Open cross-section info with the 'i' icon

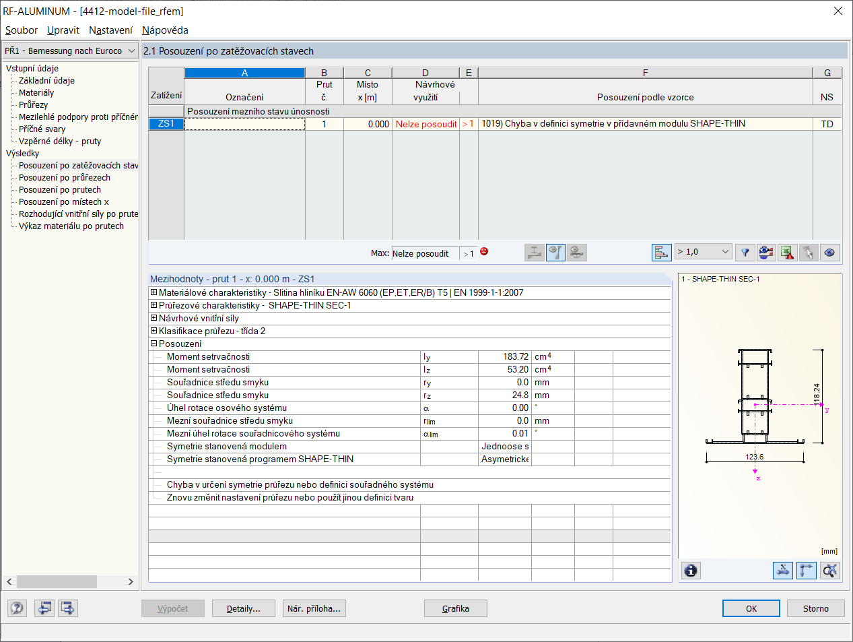tap(691, 571)
